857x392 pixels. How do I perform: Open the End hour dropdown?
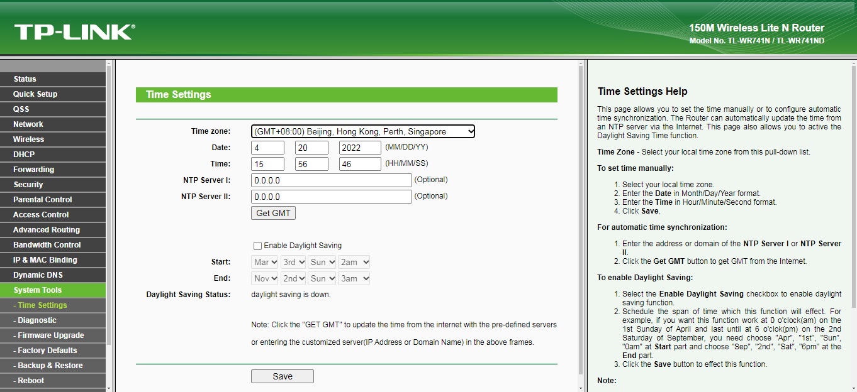click(354, 278)
